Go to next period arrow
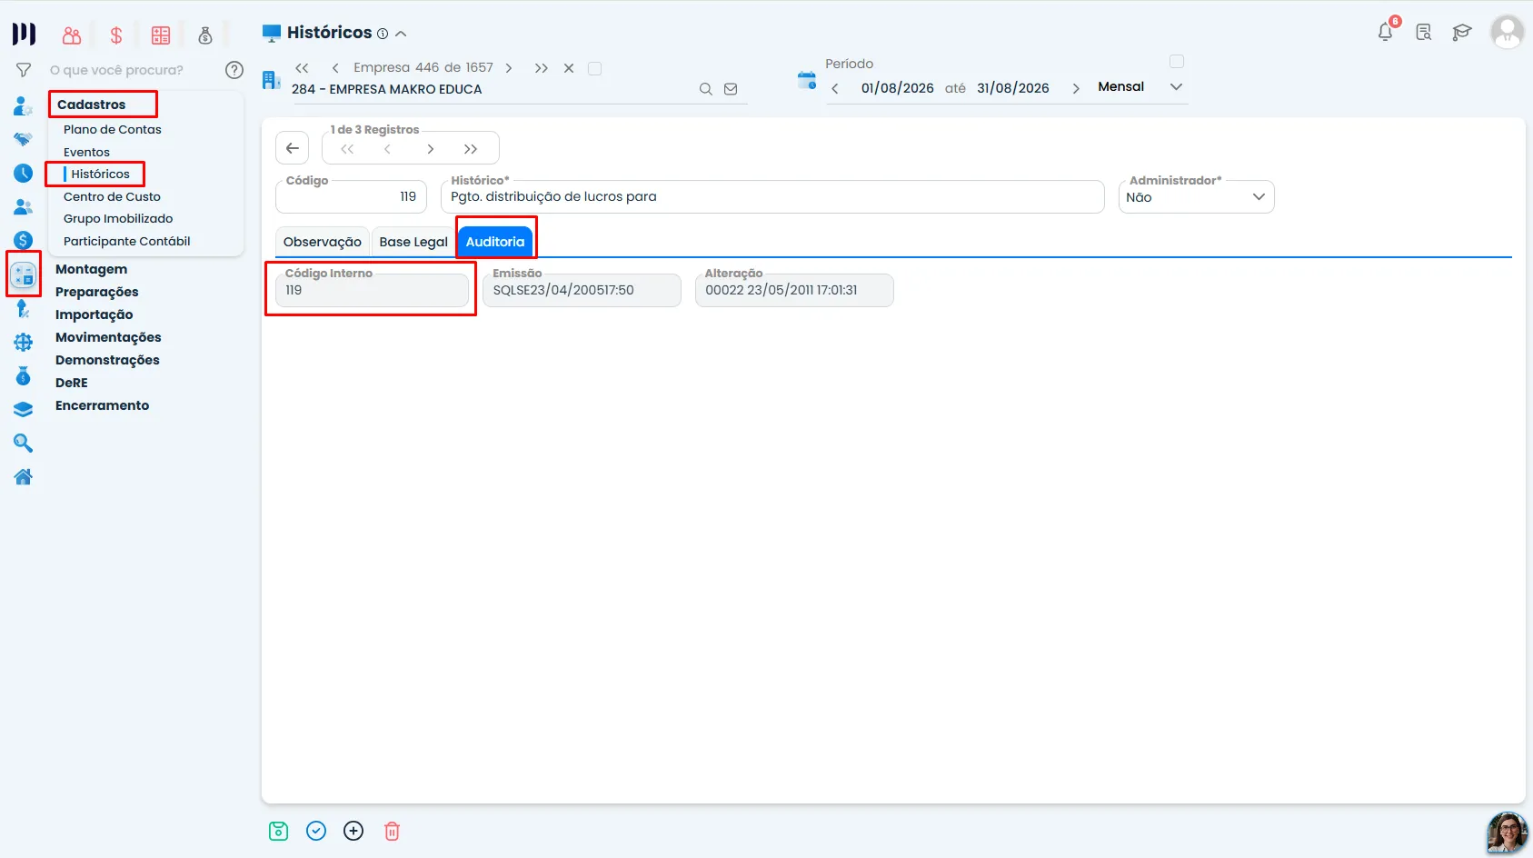1533x858 pixels. 1076,88
